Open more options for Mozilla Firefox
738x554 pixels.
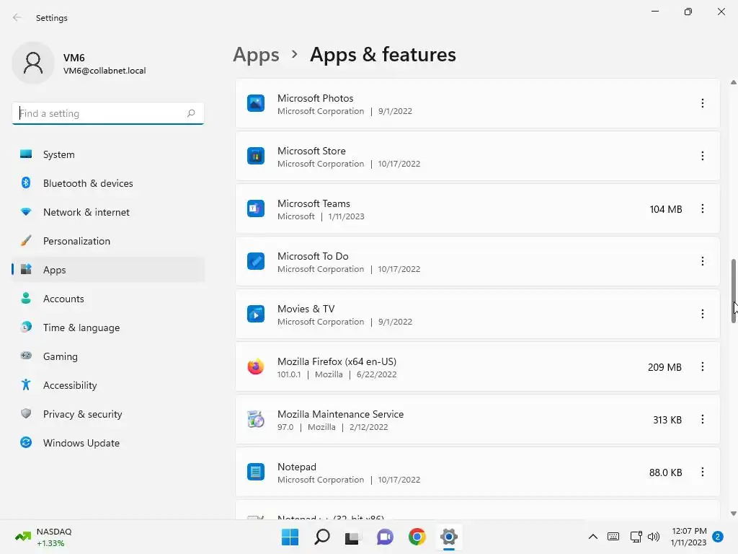[703, 366]
